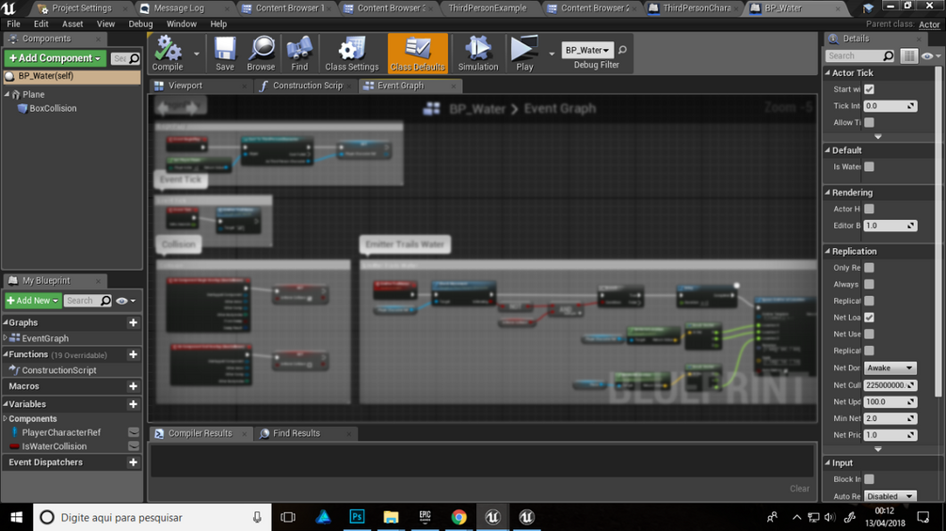Toggle Always Relevant checkbox
Screen dimensions: 946x531
coord(869,284)
